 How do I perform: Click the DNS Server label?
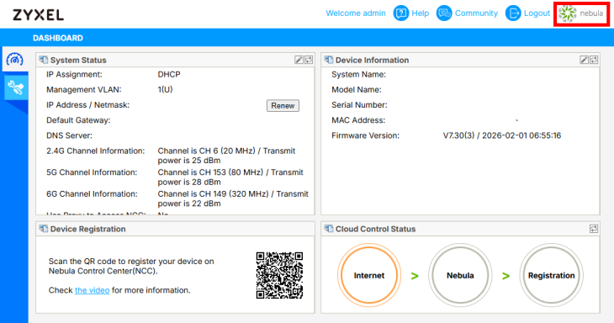tap(69, 135)
